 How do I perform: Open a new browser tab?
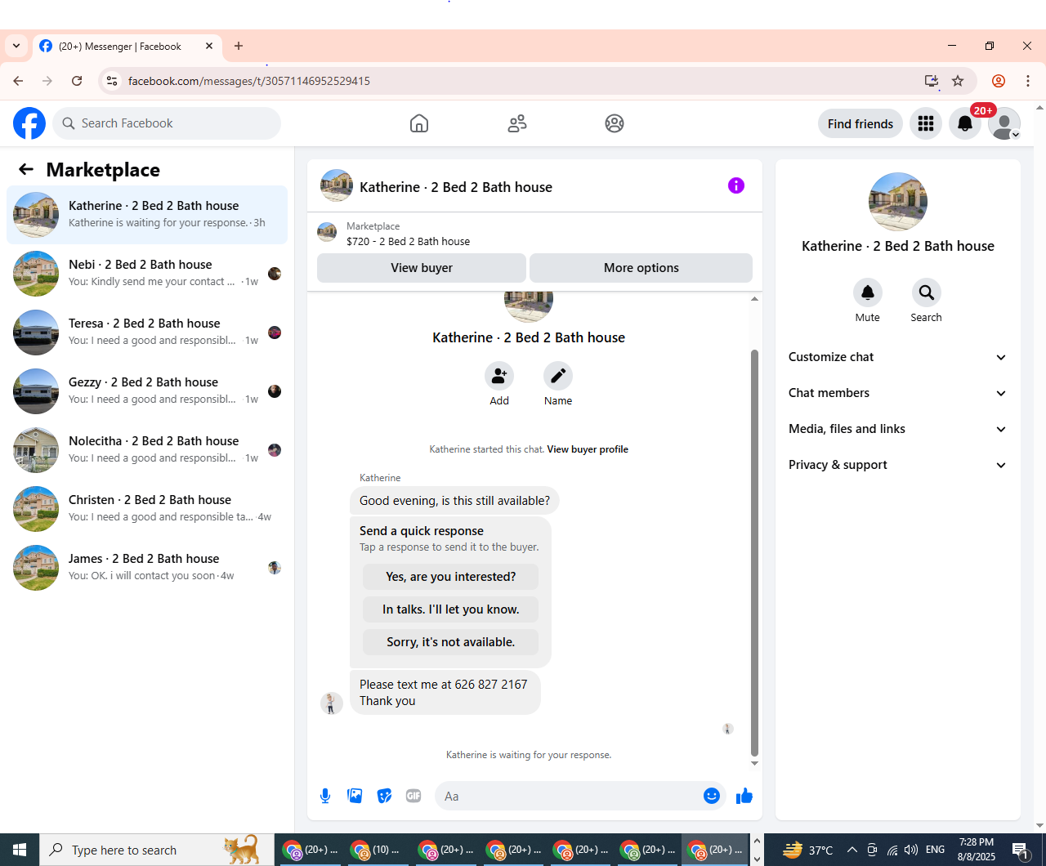(x=239, y=47)
